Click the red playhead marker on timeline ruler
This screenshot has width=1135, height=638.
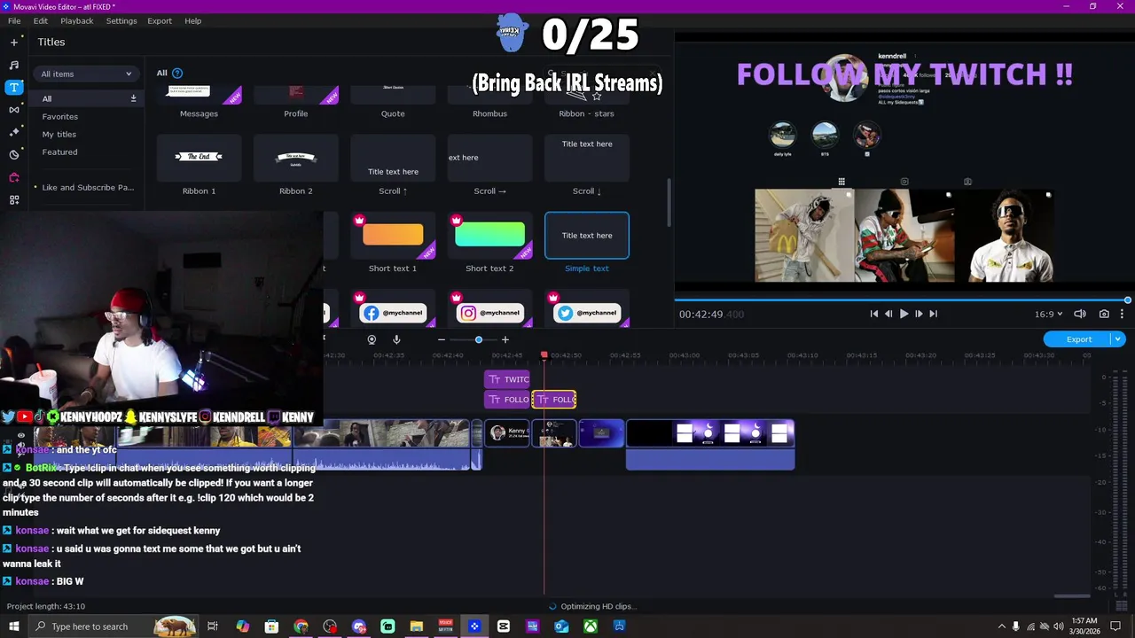click(544, 355)
